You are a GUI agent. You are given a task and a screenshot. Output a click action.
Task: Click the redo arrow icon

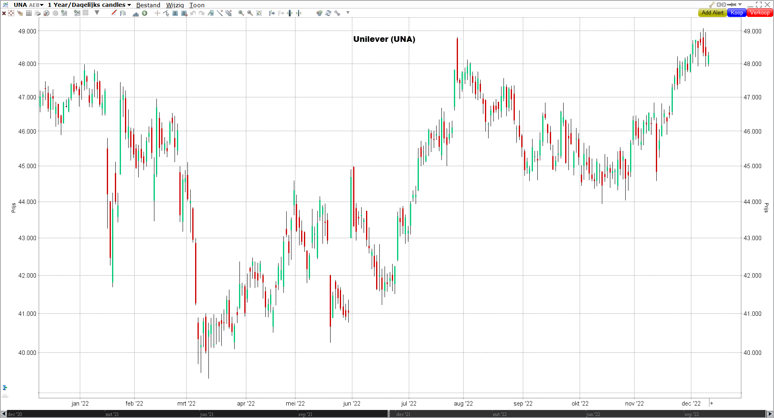point(202,13)
